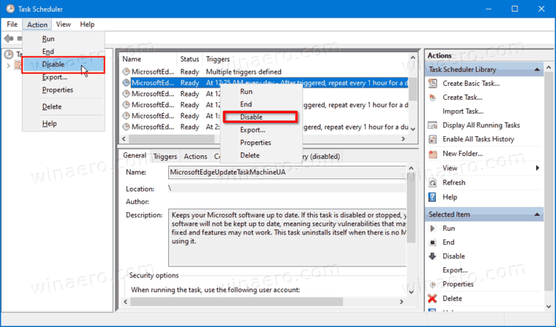Click the Task Scheduler root tree icon
Screen dimensions: 556x327
click(8, 54)
